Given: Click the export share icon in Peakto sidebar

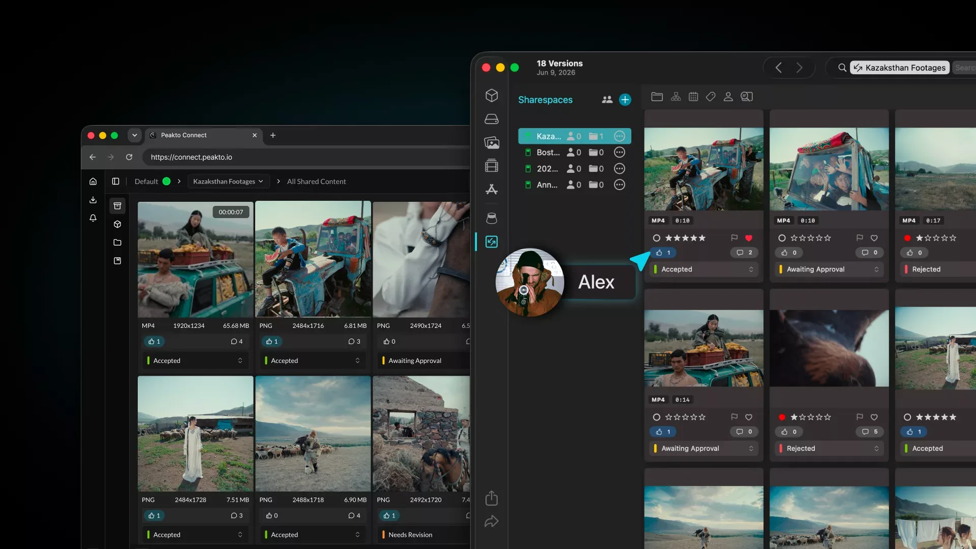Looking at the screenshot, I should 492,498.
